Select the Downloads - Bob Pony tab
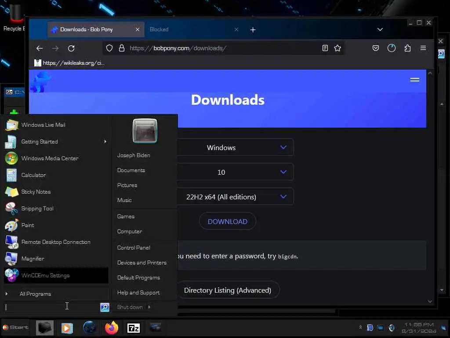 click(96, 29)
